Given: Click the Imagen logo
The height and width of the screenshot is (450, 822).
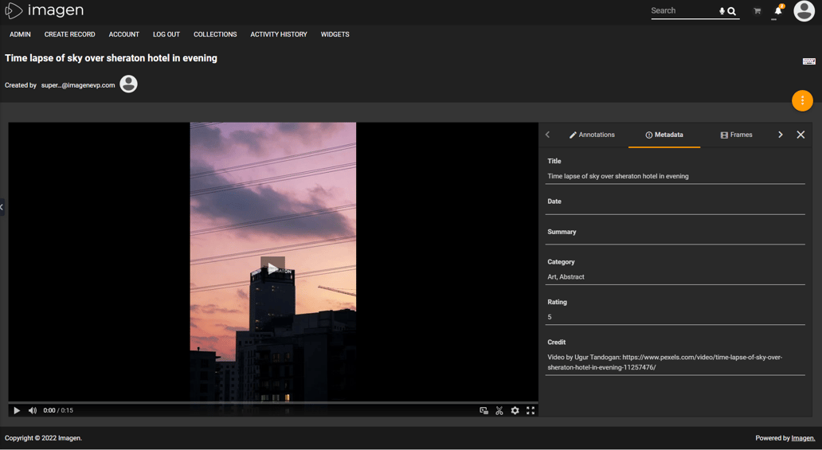Looking at the screenshot, I should 45,10.
